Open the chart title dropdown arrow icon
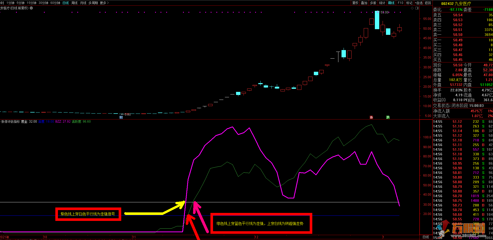 pos(31,8)
